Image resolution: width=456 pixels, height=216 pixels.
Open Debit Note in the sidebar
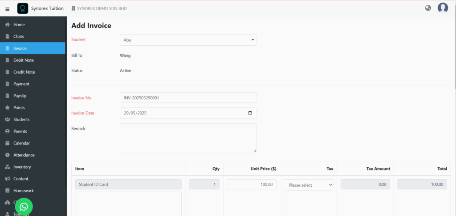[33, 60]
